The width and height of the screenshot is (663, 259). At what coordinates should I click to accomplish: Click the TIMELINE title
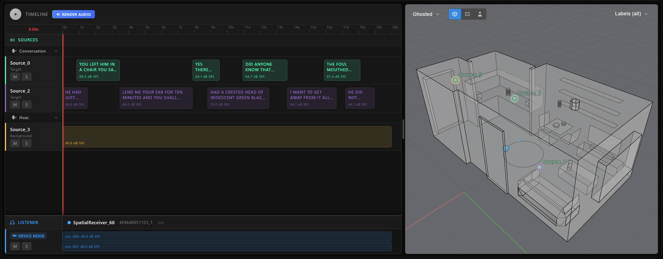[37, 14]
